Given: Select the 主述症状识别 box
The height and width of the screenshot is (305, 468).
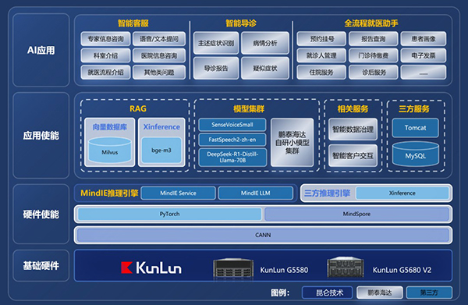Looking at the screenshot, I should 216,43.
